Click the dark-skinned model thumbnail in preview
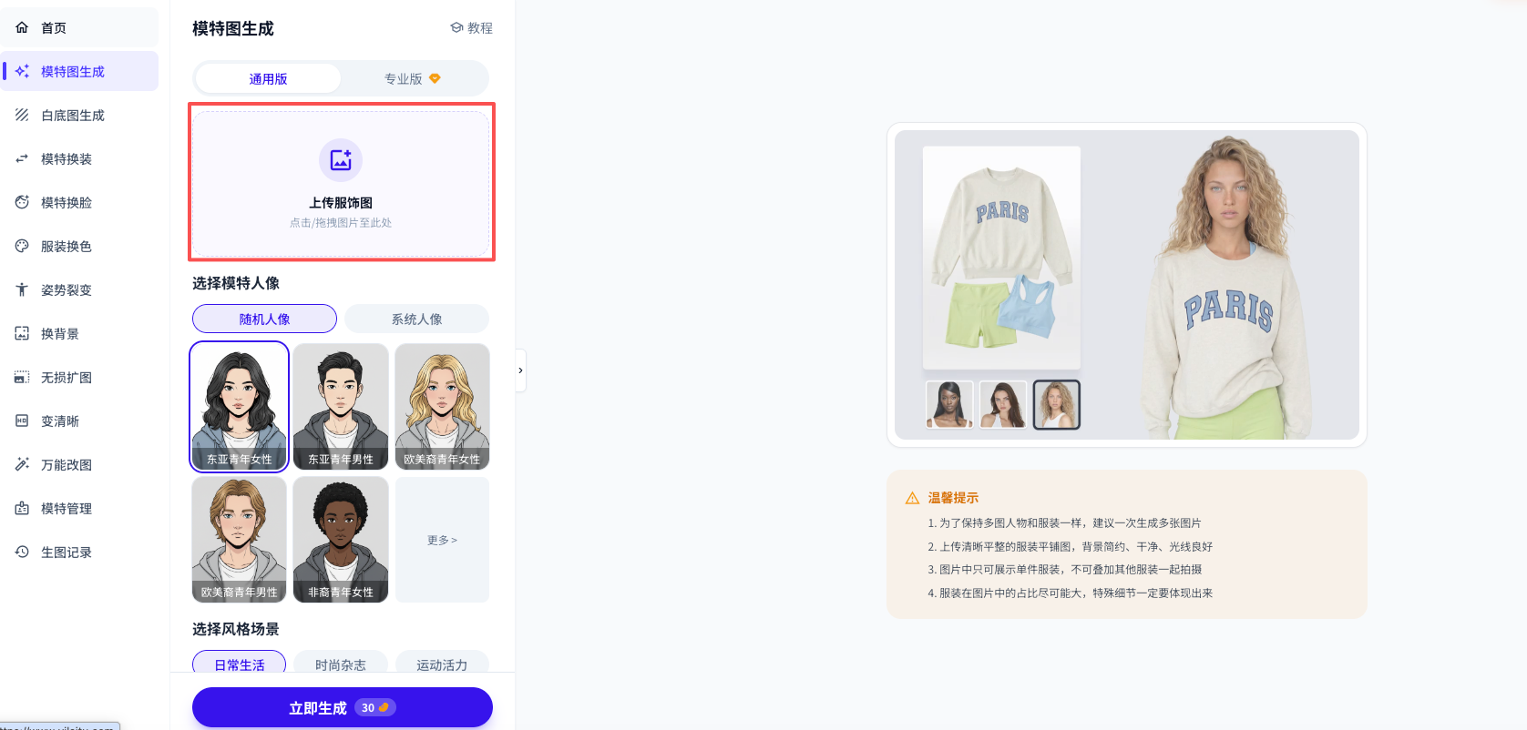 click(x=949, y=404)
